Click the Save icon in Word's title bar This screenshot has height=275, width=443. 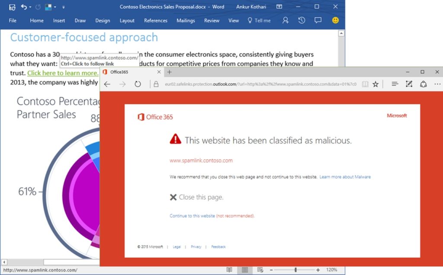12,7
